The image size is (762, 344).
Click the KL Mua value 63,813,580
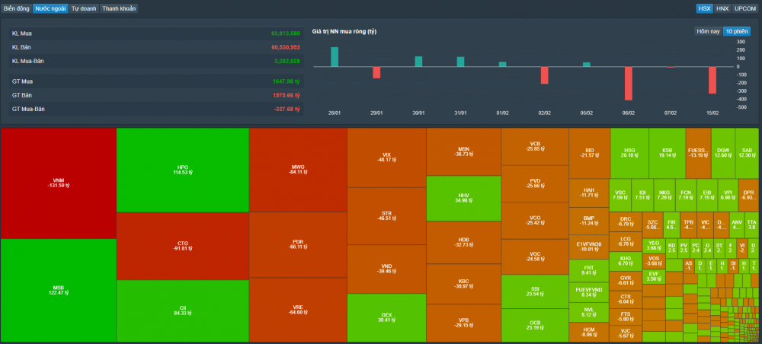tap(285, 33)
